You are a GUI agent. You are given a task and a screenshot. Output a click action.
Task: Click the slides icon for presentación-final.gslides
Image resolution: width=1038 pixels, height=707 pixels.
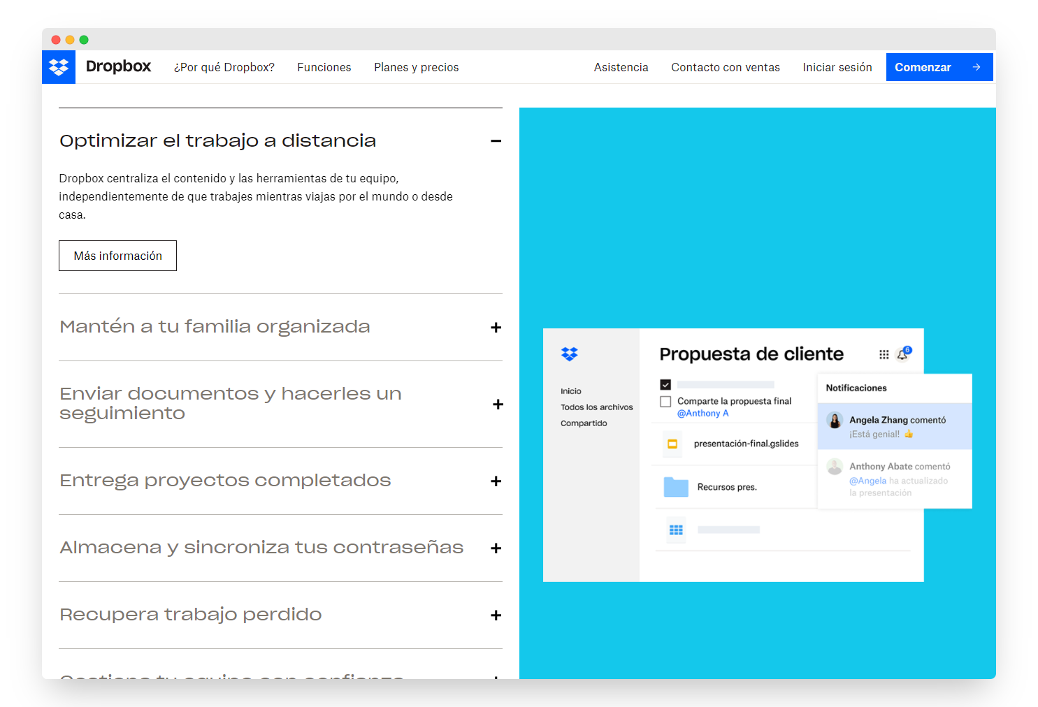[x=672, y=444]
